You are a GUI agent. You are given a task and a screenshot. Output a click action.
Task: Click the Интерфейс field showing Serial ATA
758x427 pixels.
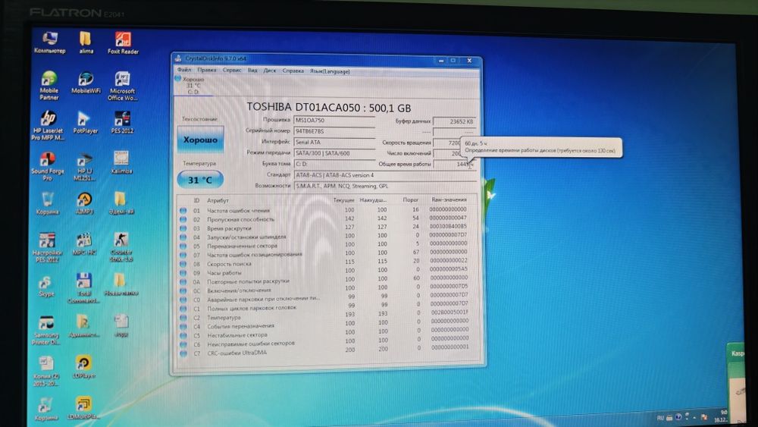[334, 142]
